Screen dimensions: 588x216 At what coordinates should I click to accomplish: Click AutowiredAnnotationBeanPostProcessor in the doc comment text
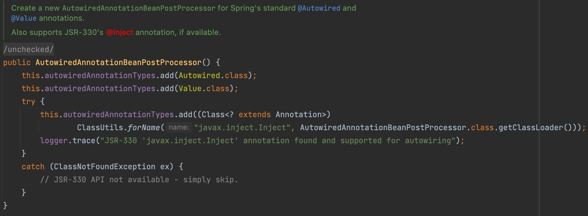point(139,8)
